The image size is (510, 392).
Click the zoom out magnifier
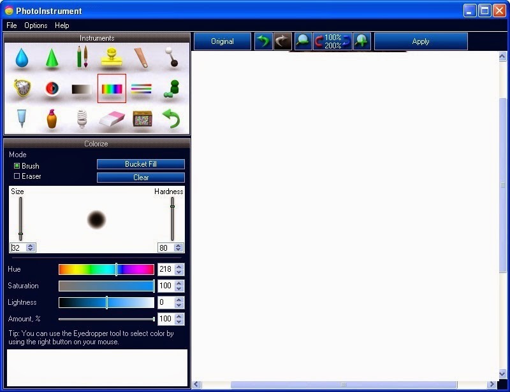[x=303, y=41]
